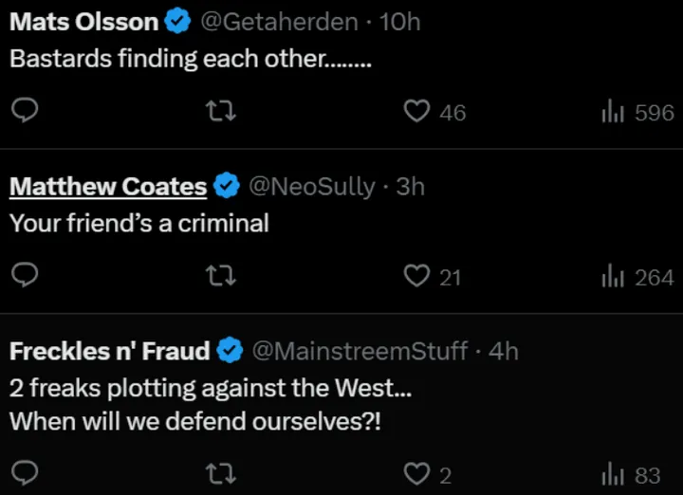Screen dimensions: 683x495
Task: Reply to Freckles n' Fraud's tweet
Action: click(25, 472)
